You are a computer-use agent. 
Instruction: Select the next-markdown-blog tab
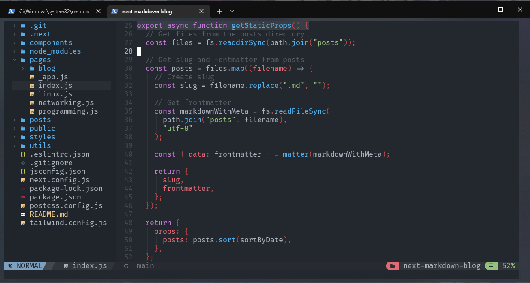[x=152, y=11]
